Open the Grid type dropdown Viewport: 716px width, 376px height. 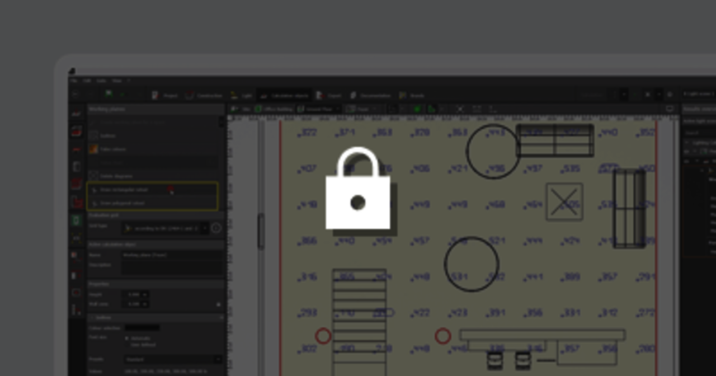tap(164, 228)
